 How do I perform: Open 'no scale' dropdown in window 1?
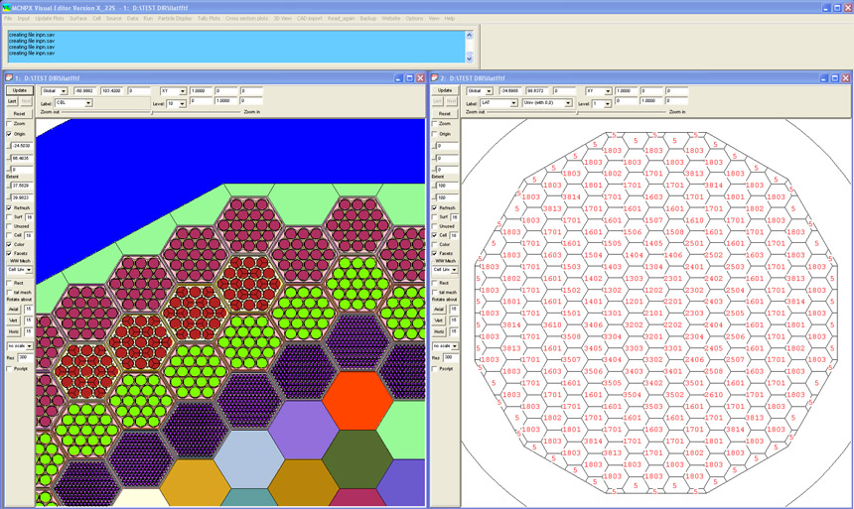(20, 346)
